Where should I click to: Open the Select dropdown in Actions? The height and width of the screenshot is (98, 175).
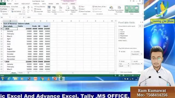click(x=82, y=9)
